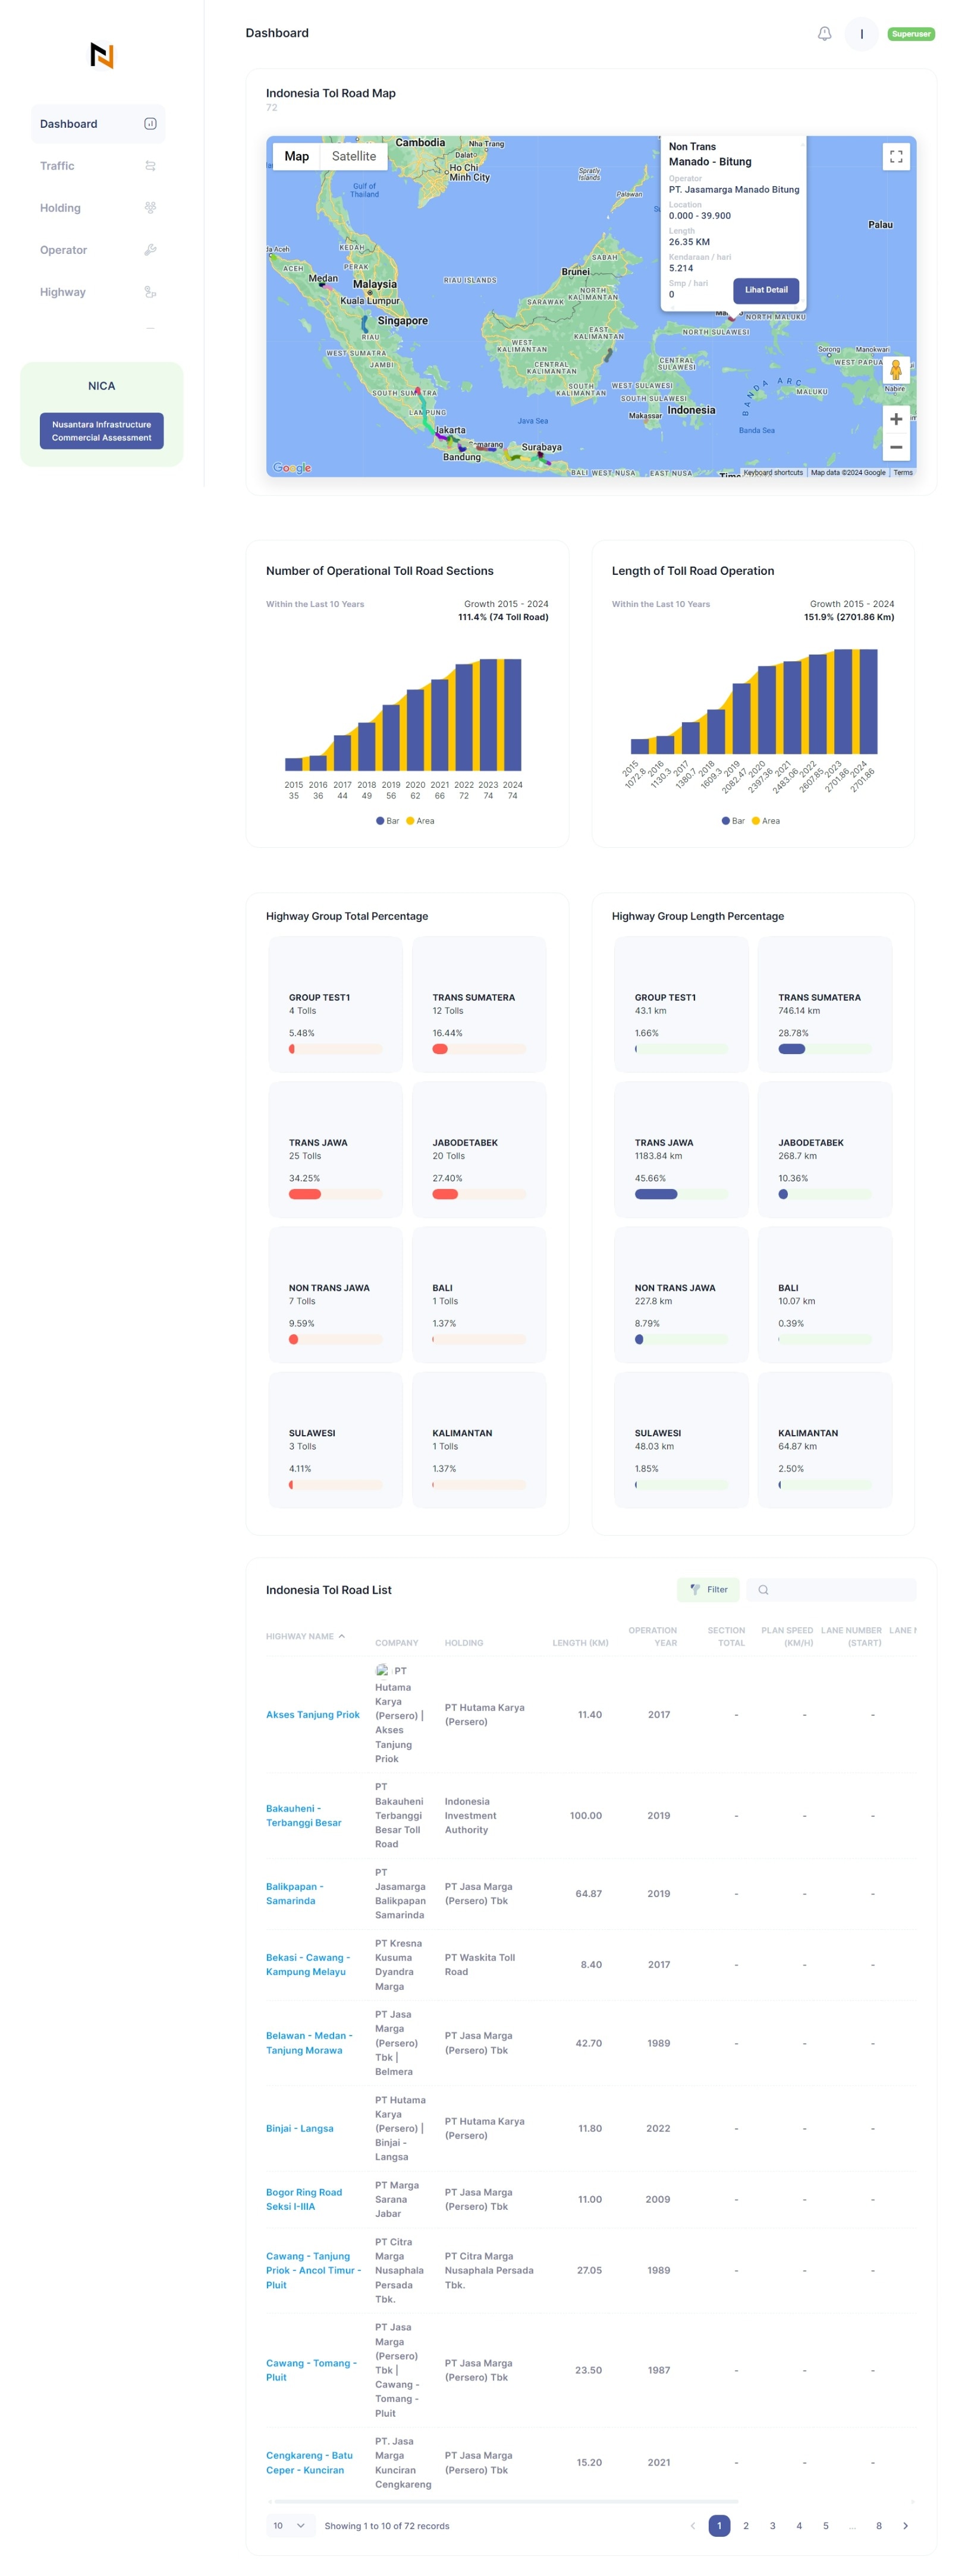Open the Traffic menu item
Image resolution: width=968 pixels, height=2576 pixels.
pyautogui.click(x=98, y=166)
